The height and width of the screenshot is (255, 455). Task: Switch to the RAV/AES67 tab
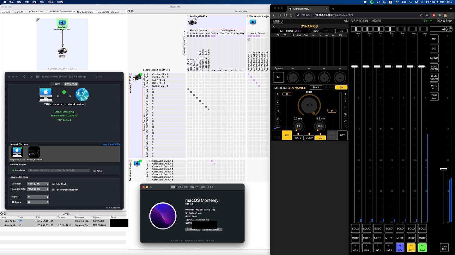(x=71, y=84)
